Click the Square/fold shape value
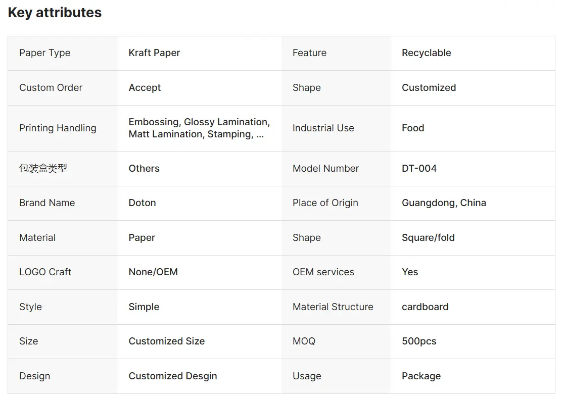 point(428,237)
